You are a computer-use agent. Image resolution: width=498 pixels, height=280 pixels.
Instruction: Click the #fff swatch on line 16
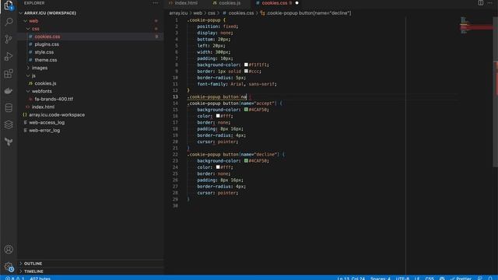218,116
